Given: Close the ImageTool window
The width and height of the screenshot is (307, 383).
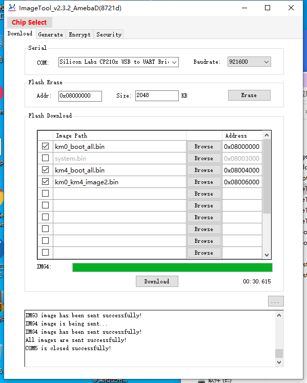Looking at the screenshot, I should point(291,8).
